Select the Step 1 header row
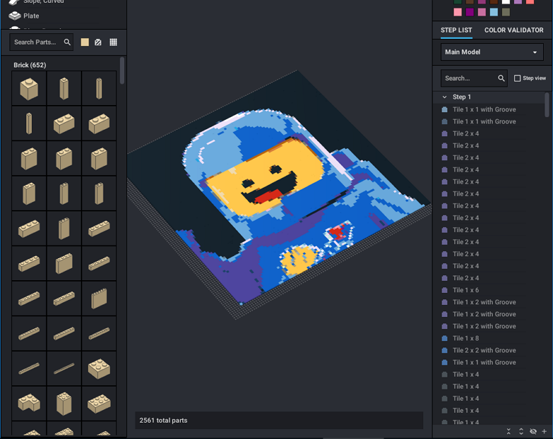Viewport: 553px width, 439px height. 488,97
